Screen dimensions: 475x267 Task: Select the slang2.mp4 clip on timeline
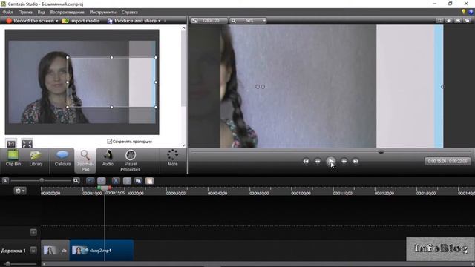102,251
